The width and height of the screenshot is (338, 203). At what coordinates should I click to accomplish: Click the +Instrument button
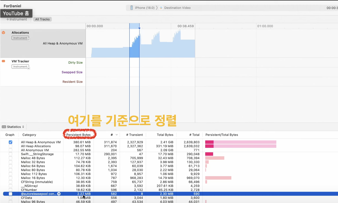click(17, 19)
